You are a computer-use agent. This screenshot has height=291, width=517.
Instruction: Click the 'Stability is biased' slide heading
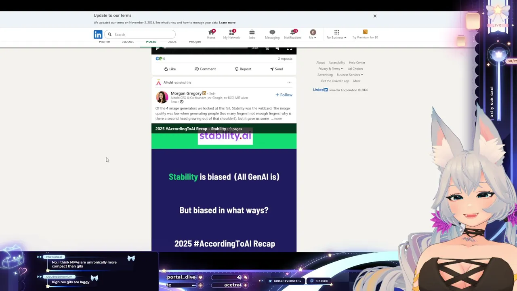coord(224,177)
